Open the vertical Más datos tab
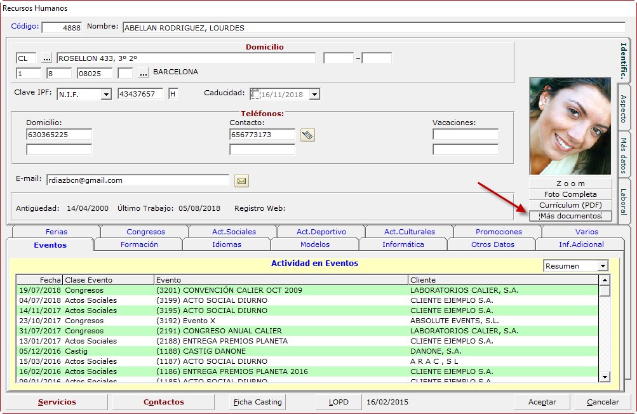The image size is (637, 414). coord(623,156)
